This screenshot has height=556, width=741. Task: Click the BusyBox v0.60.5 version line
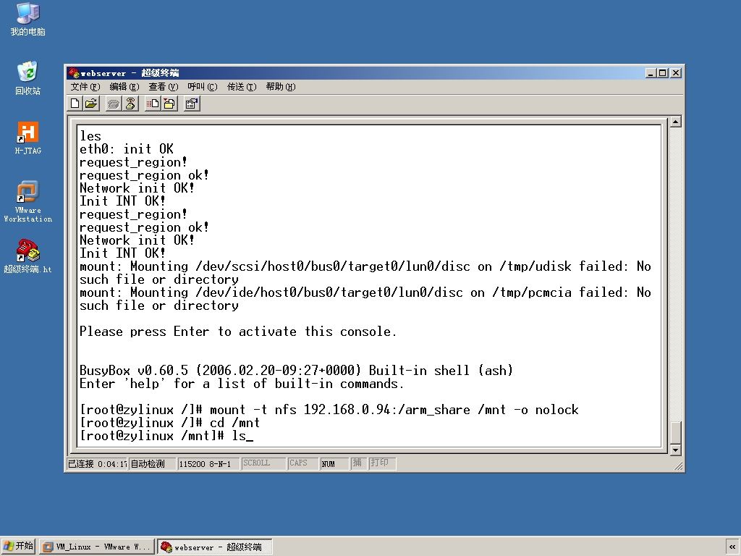pyautogui.click(x=296, y=370)
